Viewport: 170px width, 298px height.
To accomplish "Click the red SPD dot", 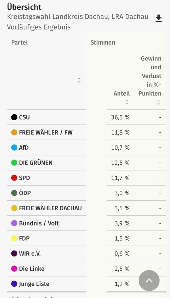I will [x=14, y=178].
